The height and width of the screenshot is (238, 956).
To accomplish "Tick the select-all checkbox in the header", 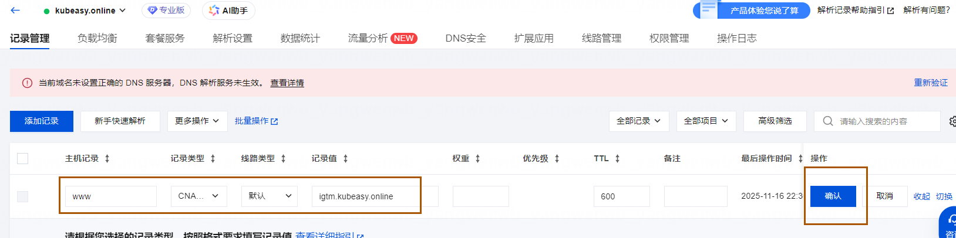I will [22, 158].
